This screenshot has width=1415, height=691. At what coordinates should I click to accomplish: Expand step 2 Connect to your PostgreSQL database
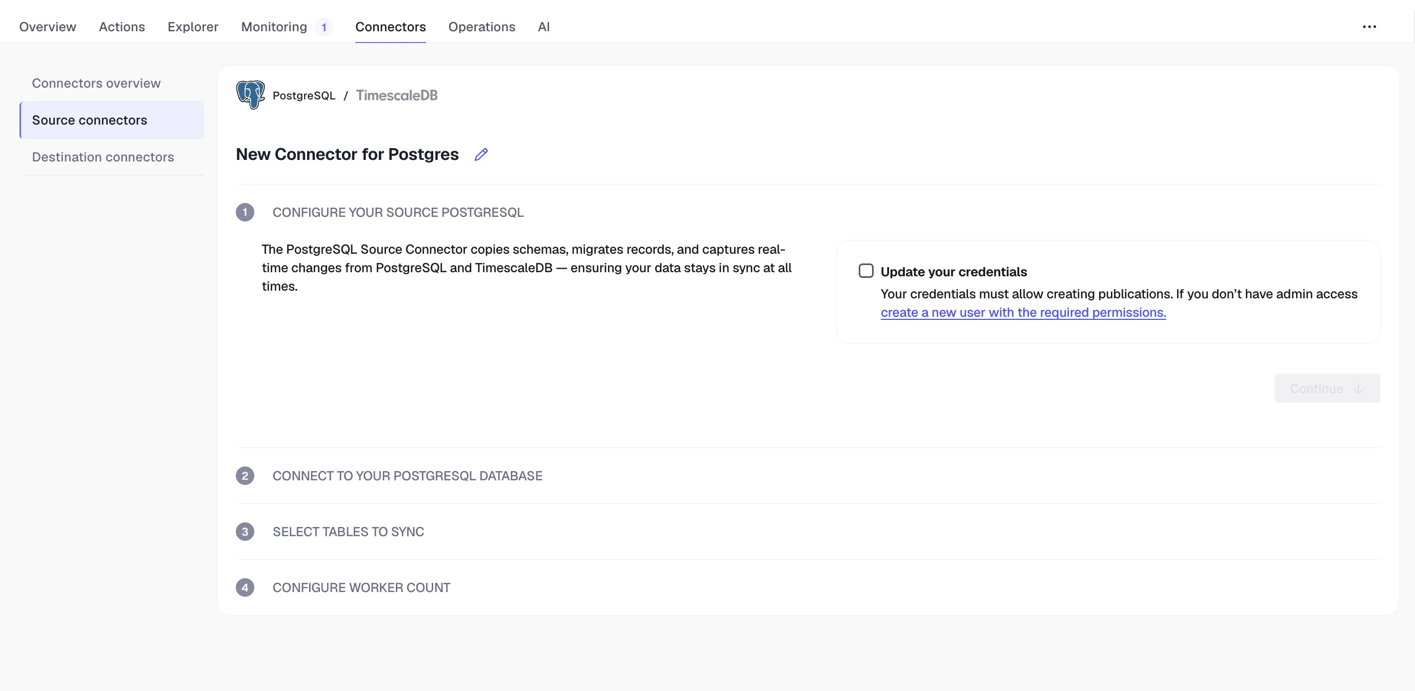[x=807, y=476]
